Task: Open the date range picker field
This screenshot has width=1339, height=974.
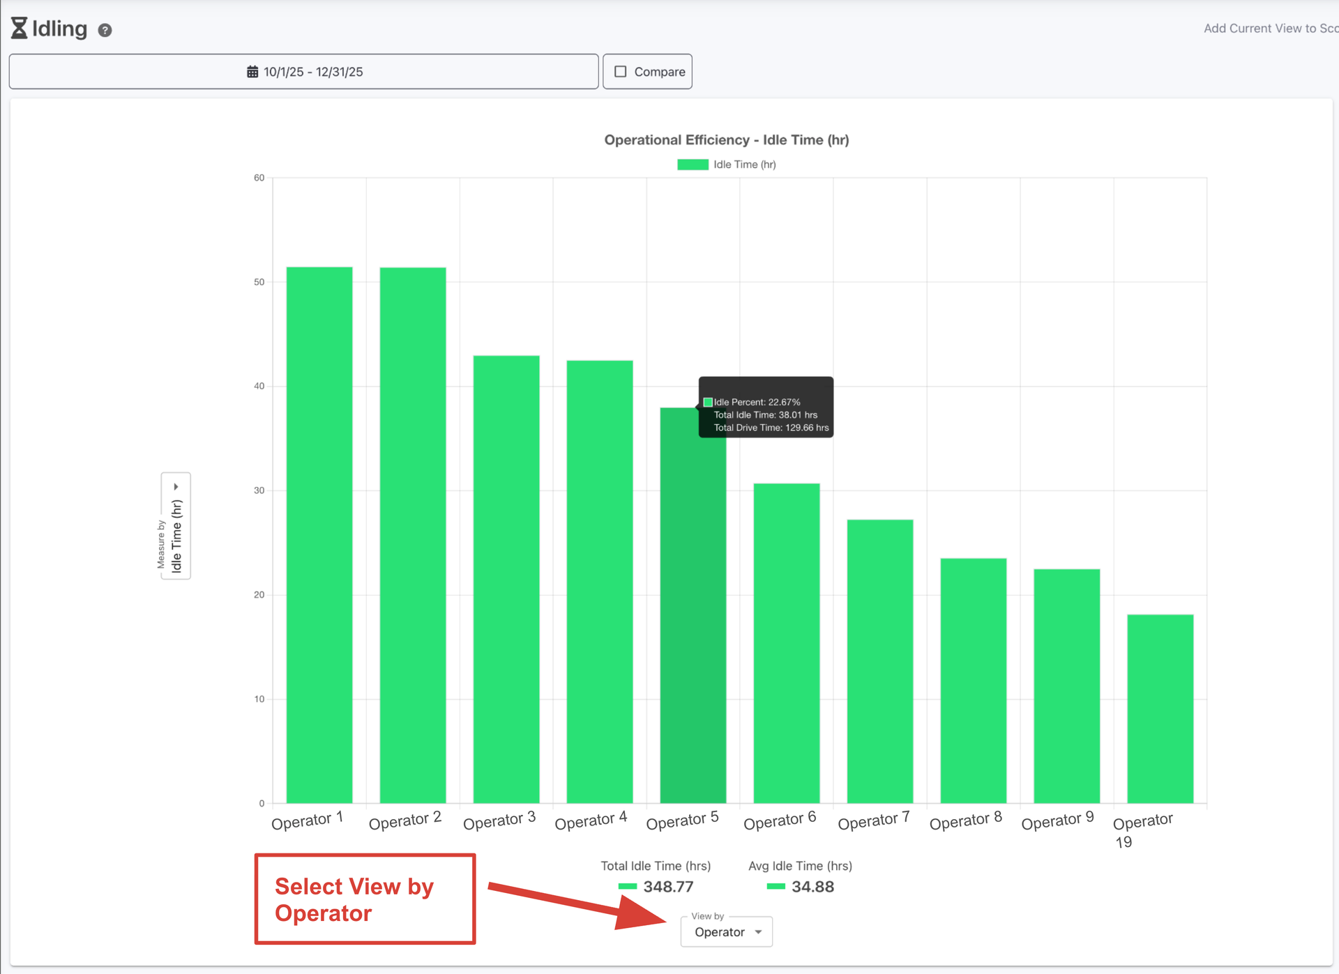Action: [304, 72]
